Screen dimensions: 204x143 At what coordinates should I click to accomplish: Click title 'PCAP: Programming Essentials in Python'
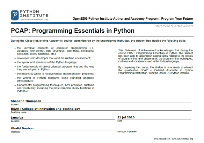(73, 31)
